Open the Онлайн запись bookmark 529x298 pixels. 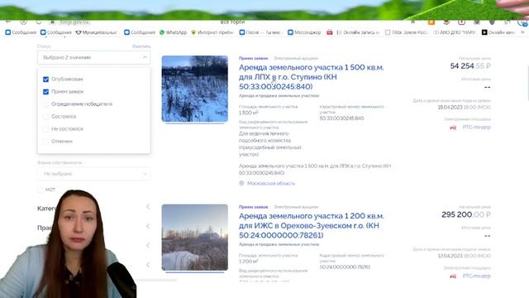(358, 32)
